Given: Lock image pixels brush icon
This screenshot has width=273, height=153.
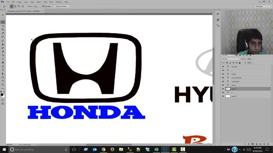Looking at the screenshot, I should [x=230, y=62].
